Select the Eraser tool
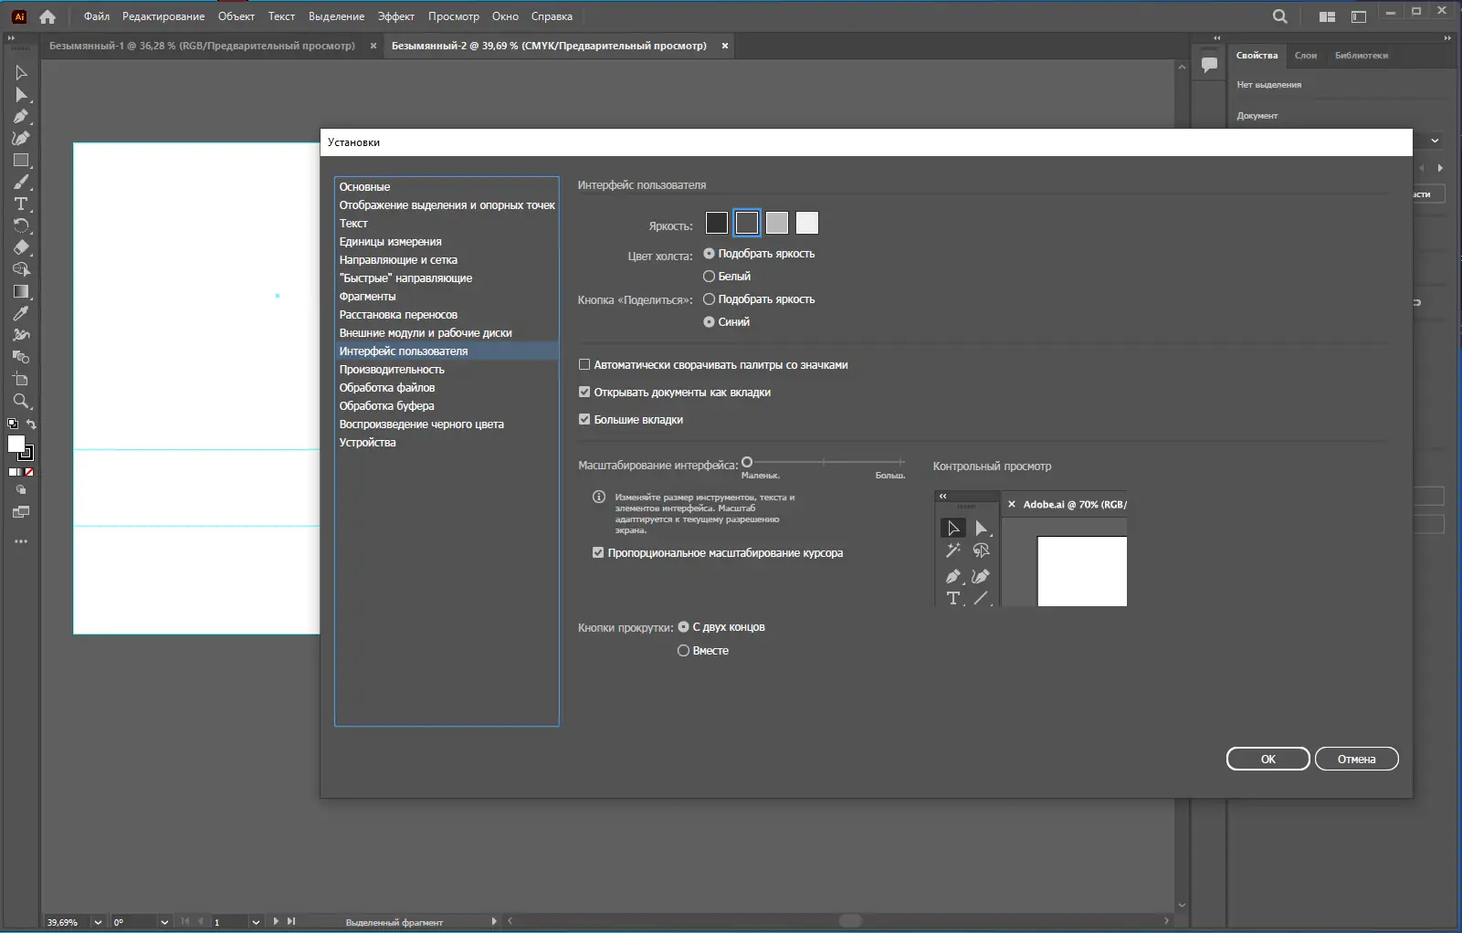This screenshot has height=933, width=1462. coord(21,248)
